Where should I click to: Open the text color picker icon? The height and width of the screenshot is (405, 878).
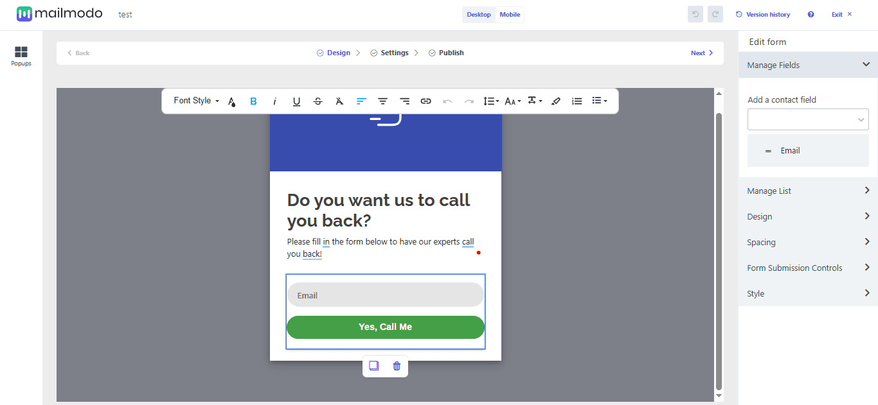231,101
